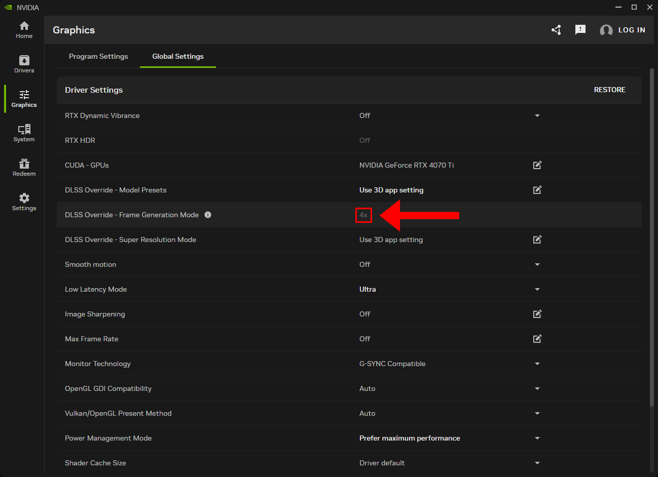Expand the RTX Dynamic Vibrance dropdown
The image size is (658, 477).
(x=537, y=115)
